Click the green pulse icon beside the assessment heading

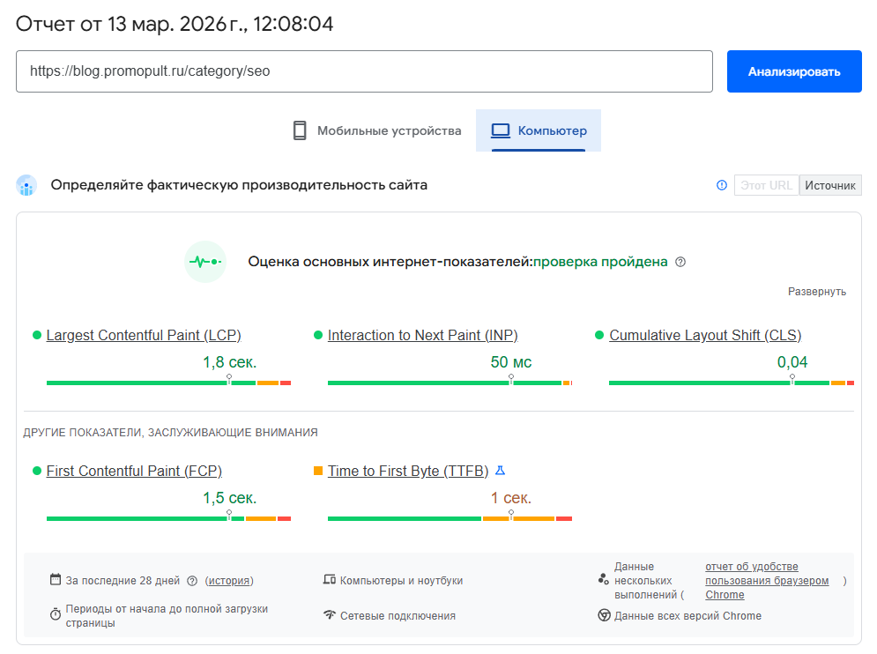click(205, 262)
